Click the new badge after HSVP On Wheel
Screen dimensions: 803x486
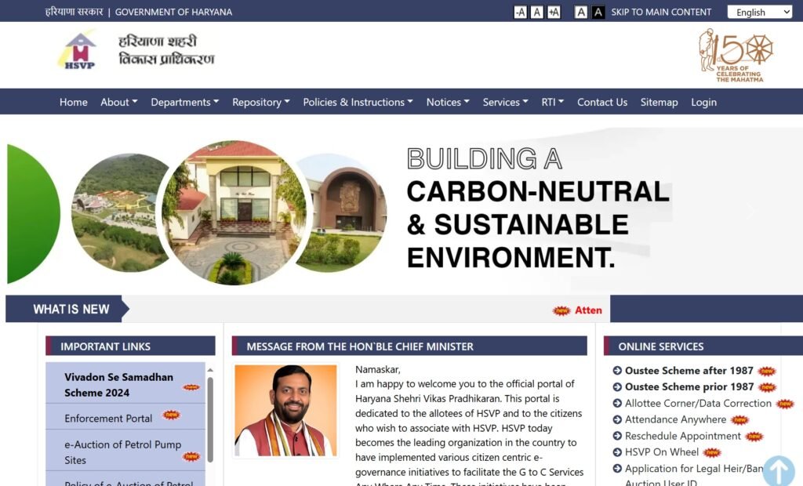tap(712, 453)
